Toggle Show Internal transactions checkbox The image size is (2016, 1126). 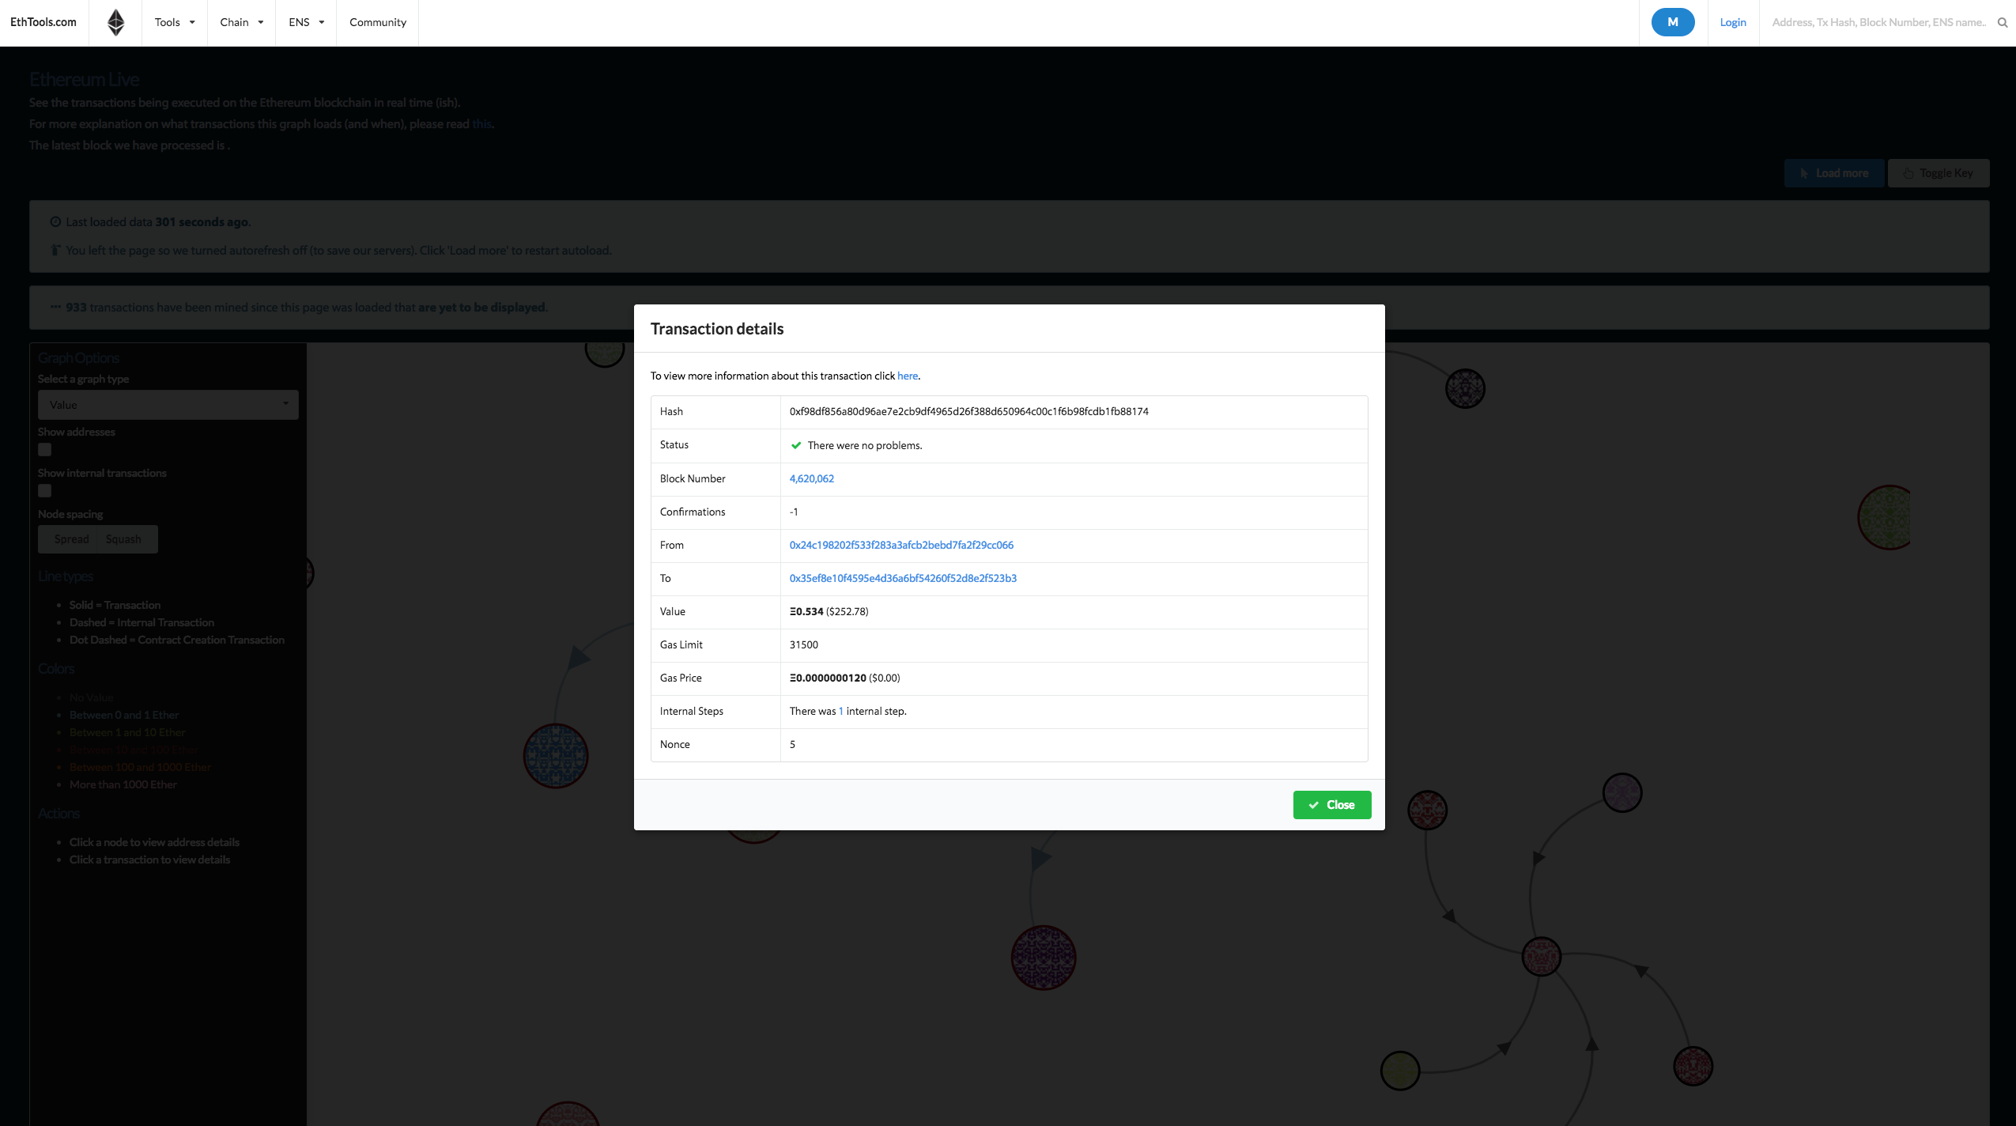pyautogui.click(x=44, y=490)
